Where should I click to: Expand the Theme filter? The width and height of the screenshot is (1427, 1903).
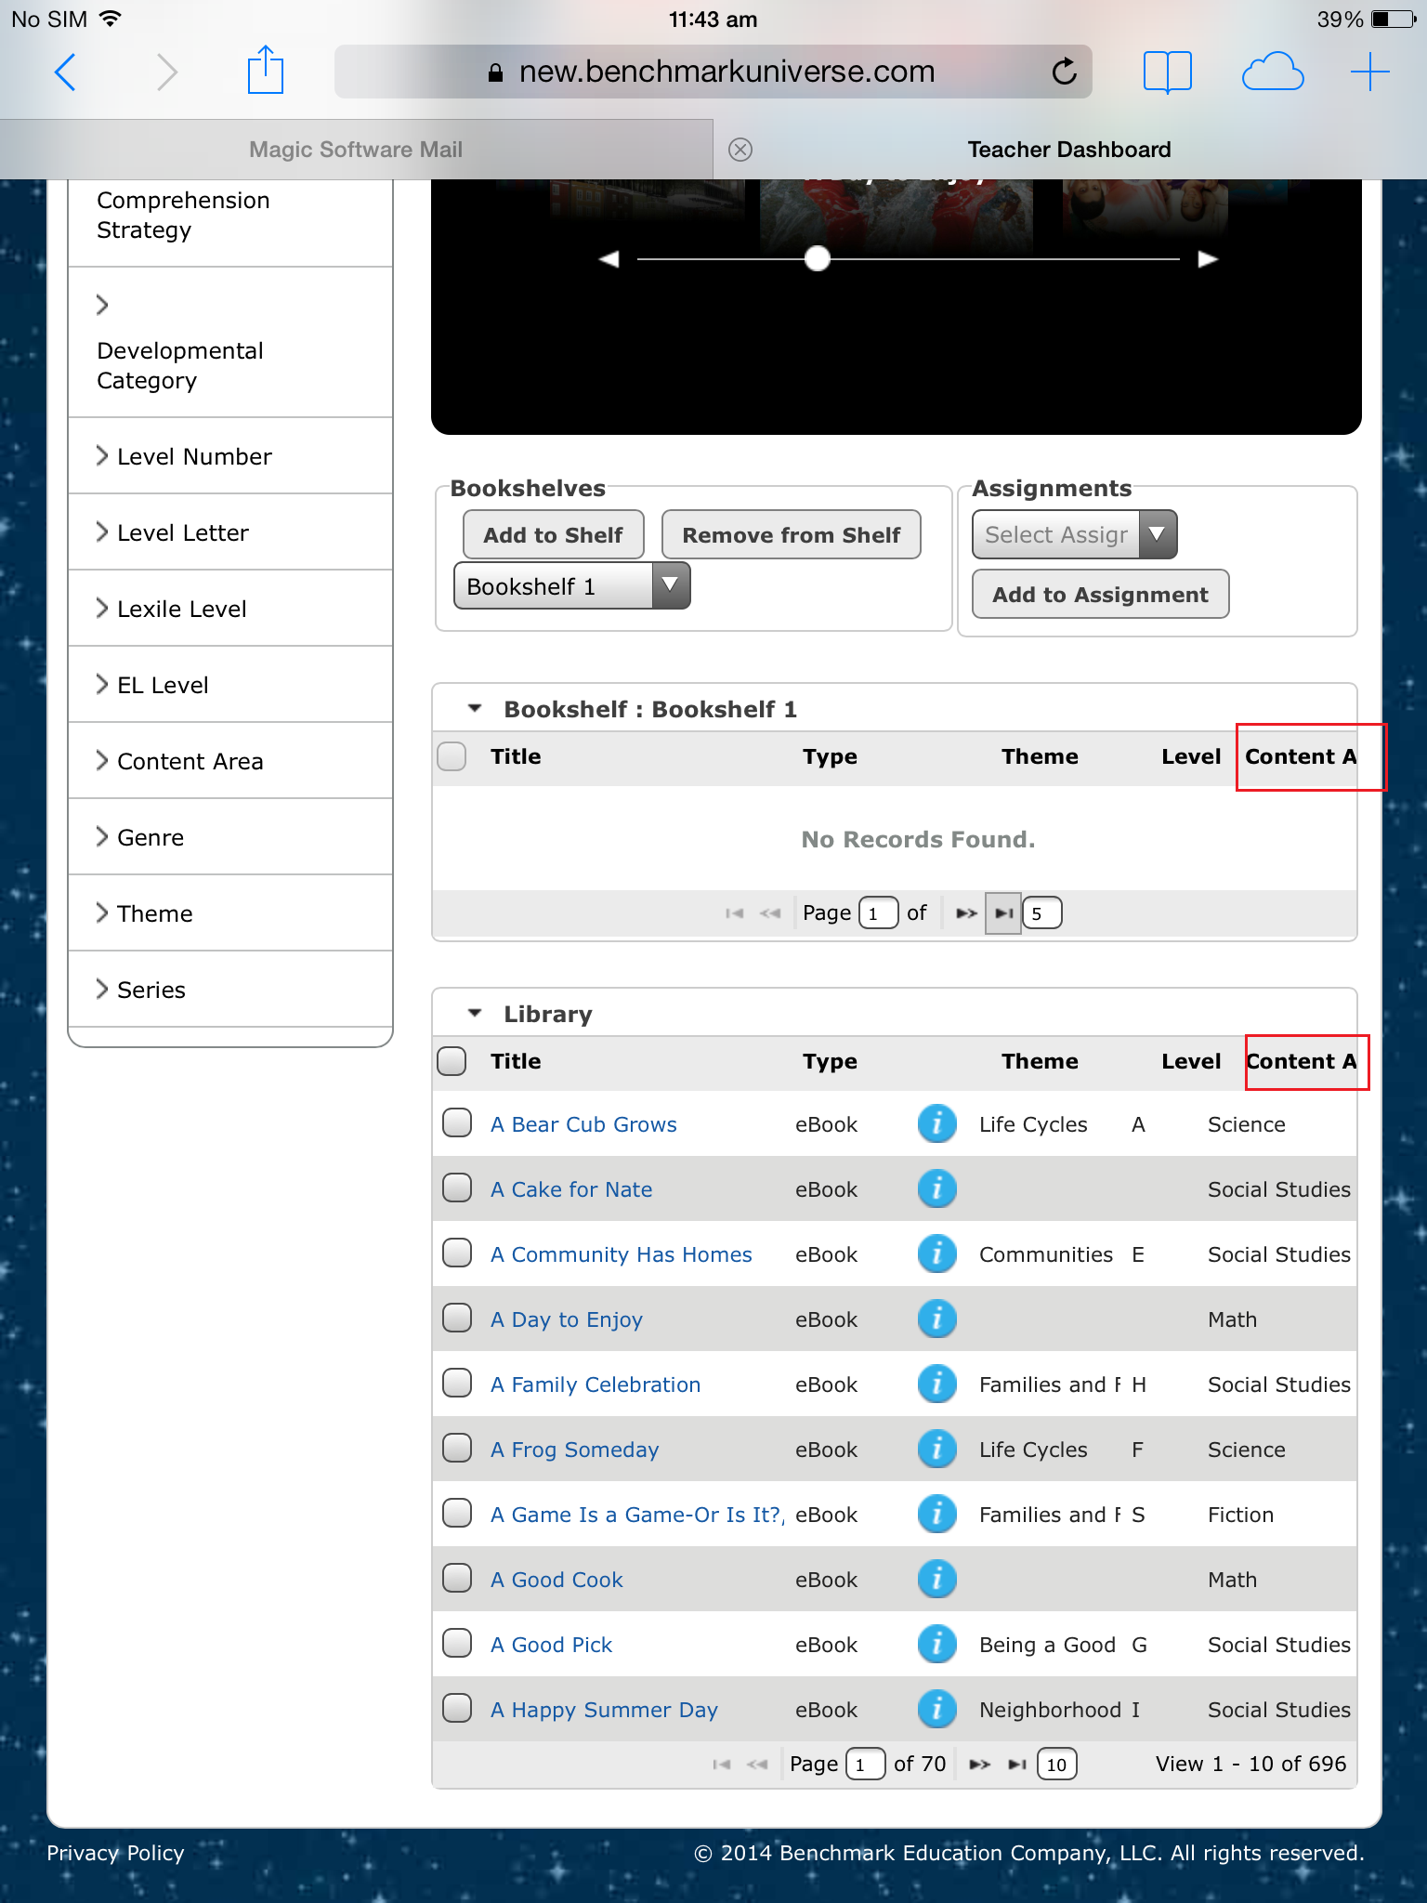(x=230, y=913)
